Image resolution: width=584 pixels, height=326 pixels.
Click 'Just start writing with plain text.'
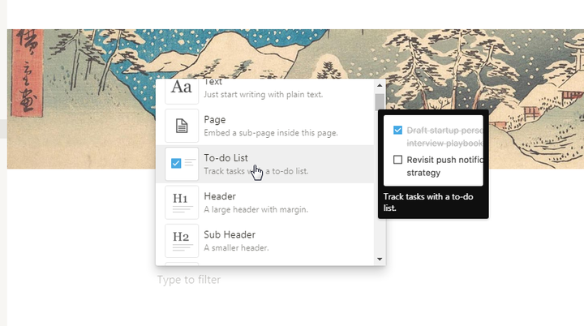[264, 94]
